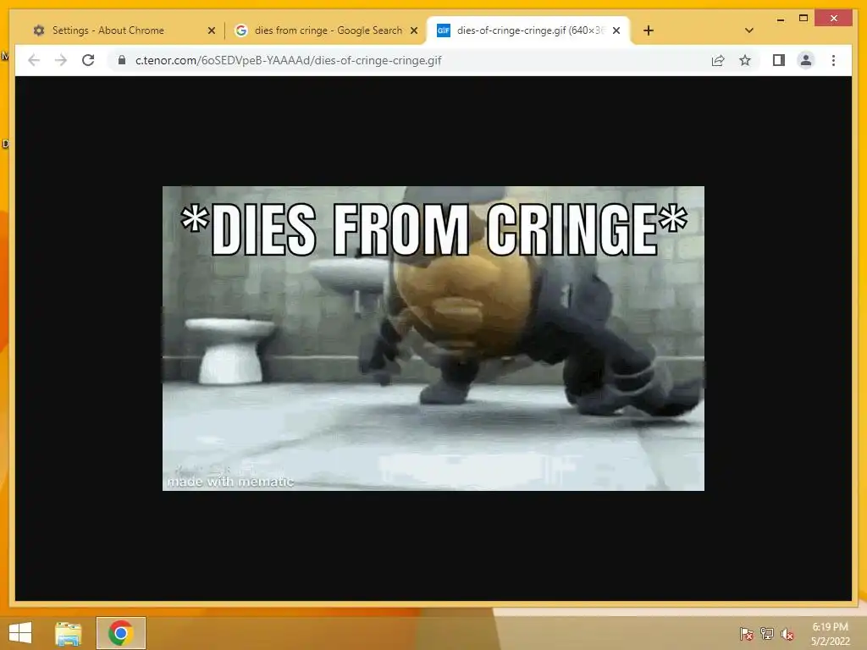Share this page via the share icon

718,60
